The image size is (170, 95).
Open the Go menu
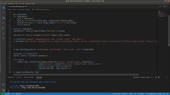point(20,3)
